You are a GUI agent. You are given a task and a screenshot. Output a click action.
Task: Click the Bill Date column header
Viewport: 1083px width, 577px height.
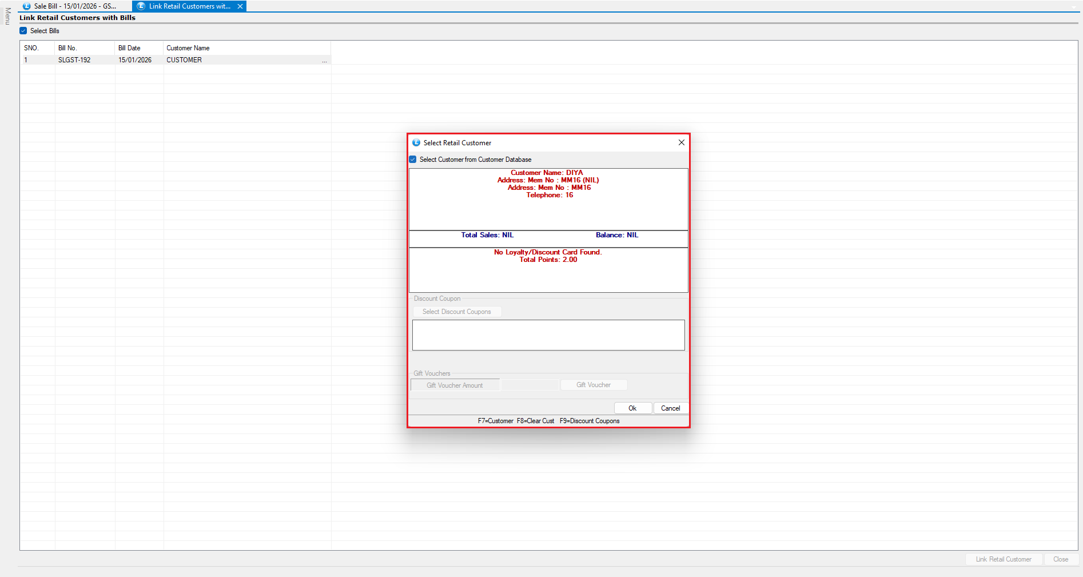tap(129, 48)
